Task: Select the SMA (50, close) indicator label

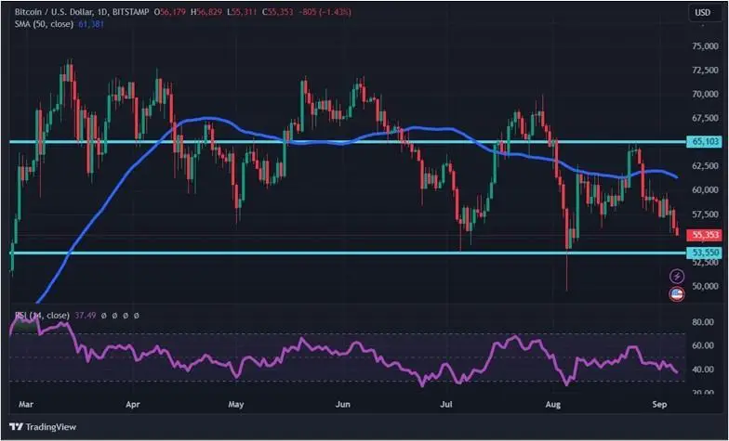Action: point(40,23)
